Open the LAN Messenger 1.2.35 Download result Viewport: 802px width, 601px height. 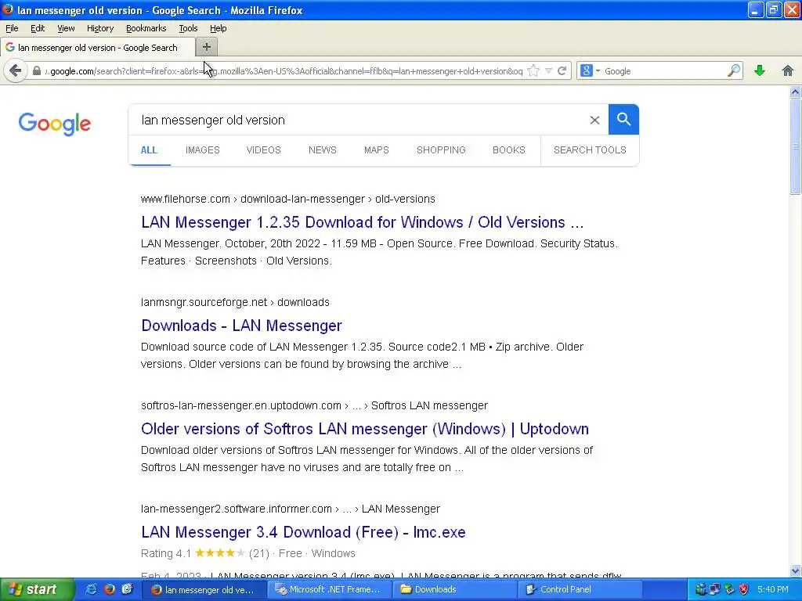click(x=362, y=222)
